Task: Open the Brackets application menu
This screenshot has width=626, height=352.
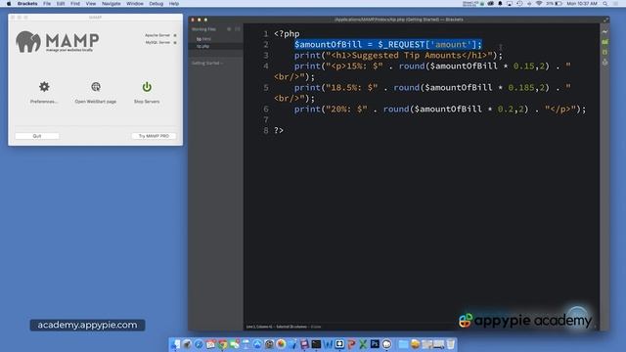Action: pos(27,4)
